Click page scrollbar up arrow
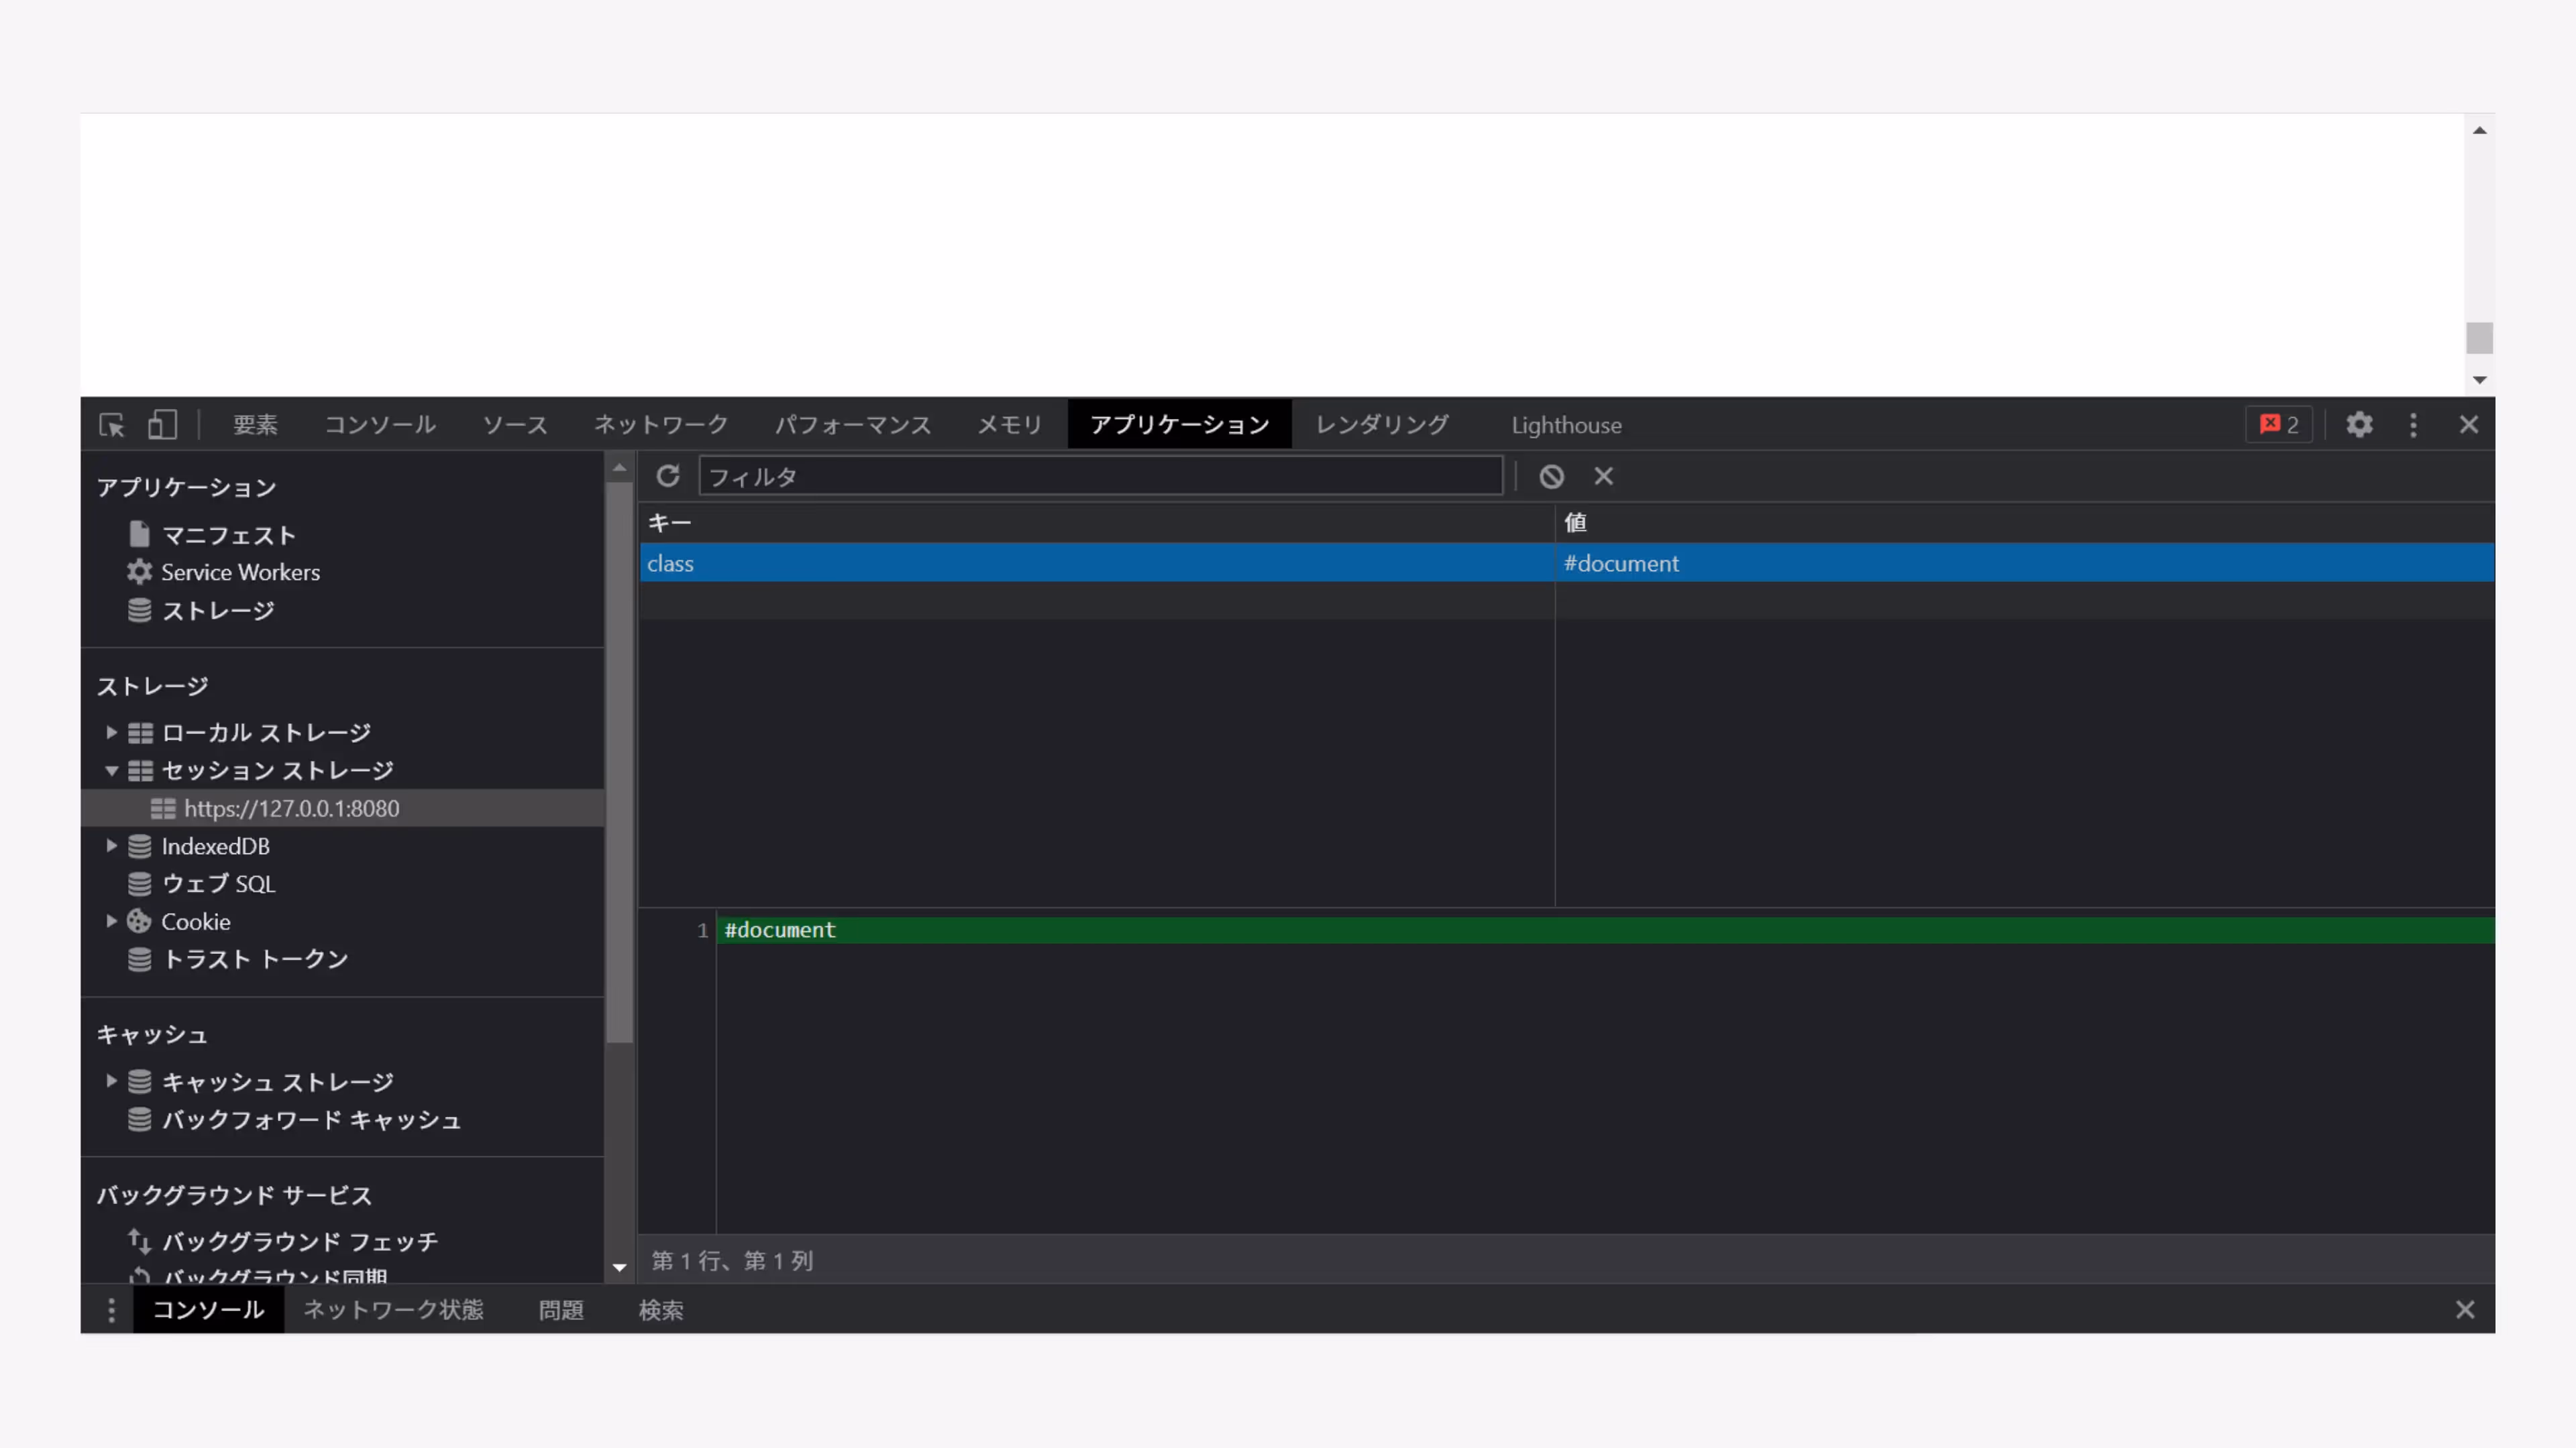Viewport: 2576px width, 1448px height. 2480,130
